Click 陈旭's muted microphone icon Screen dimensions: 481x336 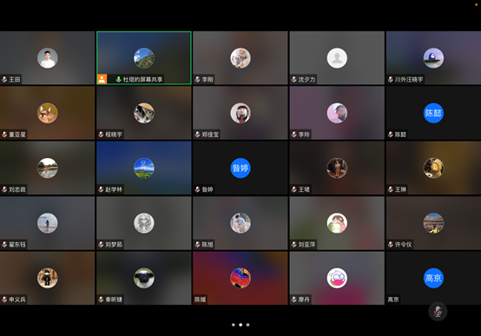click(198, 245)
